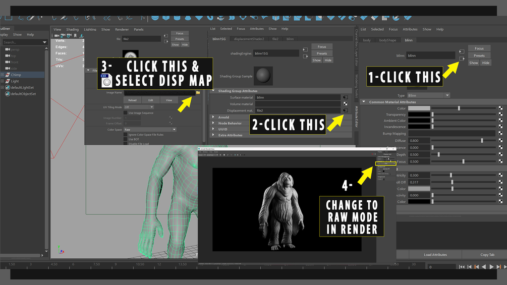Click blinn node input connection icon
This screenshot has width=507, height=285.
pyautogui.click(x=462, y=51)
